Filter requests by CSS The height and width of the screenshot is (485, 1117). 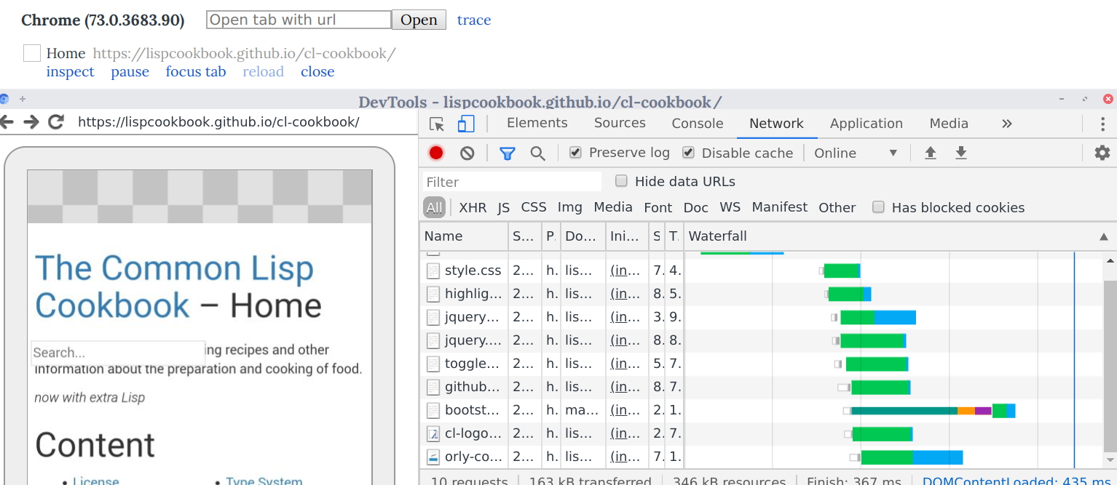point(534,207)
